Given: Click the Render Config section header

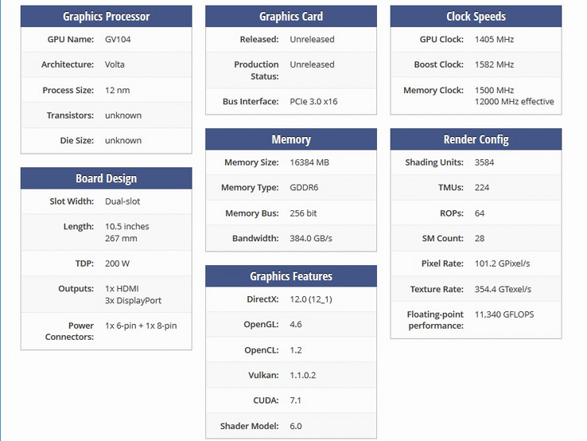Looking at the screenshot, I should tap(476, 139).
